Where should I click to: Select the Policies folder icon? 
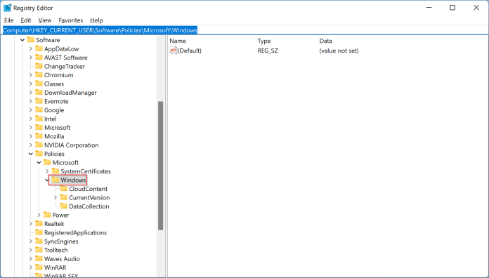click(x=39, y=153)
